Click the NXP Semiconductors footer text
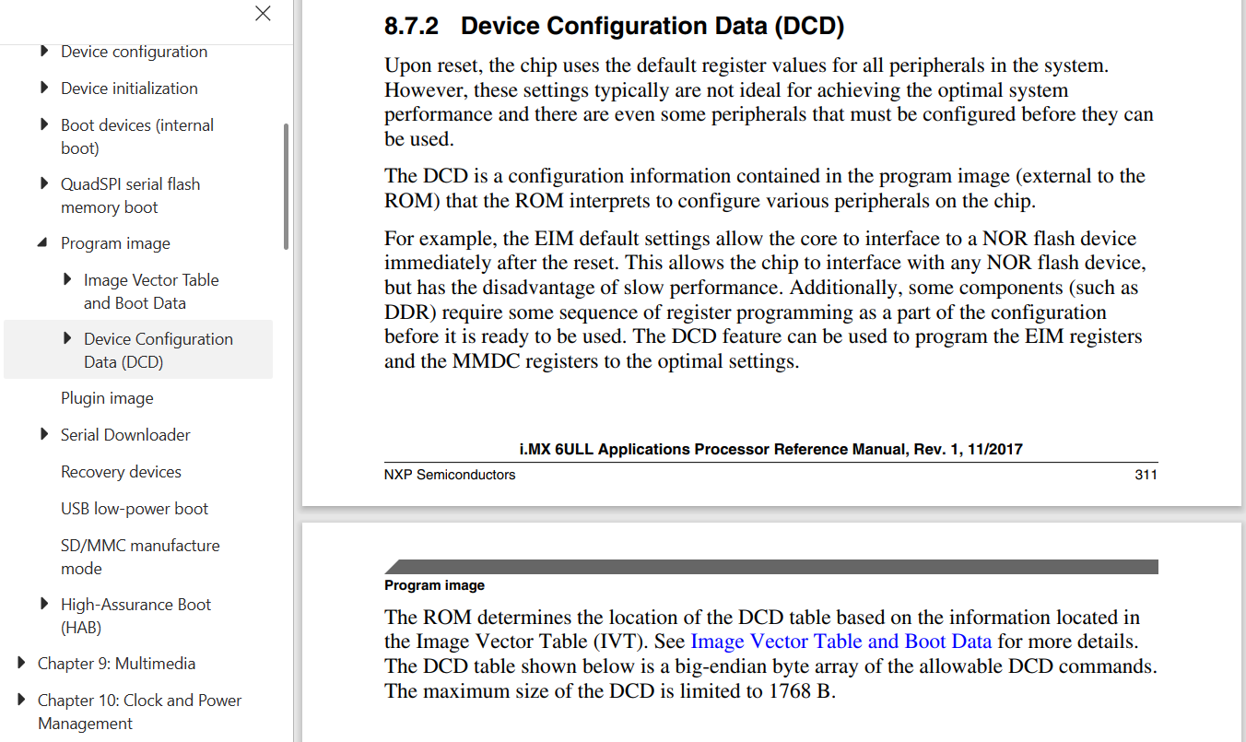Screen dimensions: 1246x742 coord(450,475)
